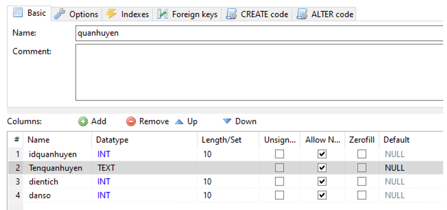447x210 pixels.
Task: Click Length value 10 for danso
Action: 207,195
